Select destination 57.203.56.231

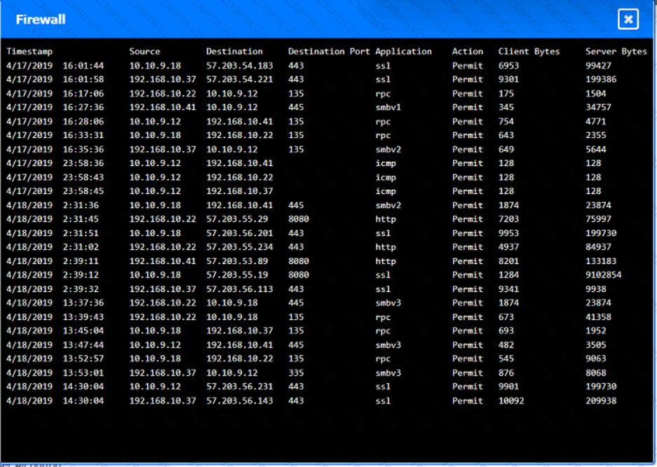click(239, 387)
